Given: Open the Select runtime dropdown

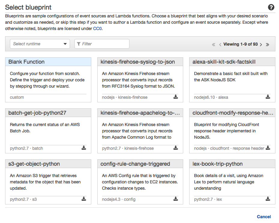Looking at the screenshot, I should 40,44.
